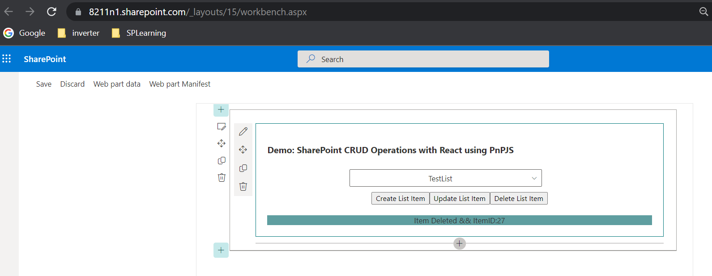Viewport: 712px width, 276px height.
Task: Open the SPLearning bookmark folder
Action: pos(139,33)
